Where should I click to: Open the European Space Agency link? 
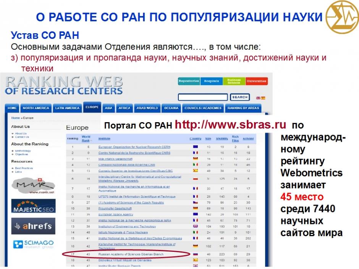point(116,214)
